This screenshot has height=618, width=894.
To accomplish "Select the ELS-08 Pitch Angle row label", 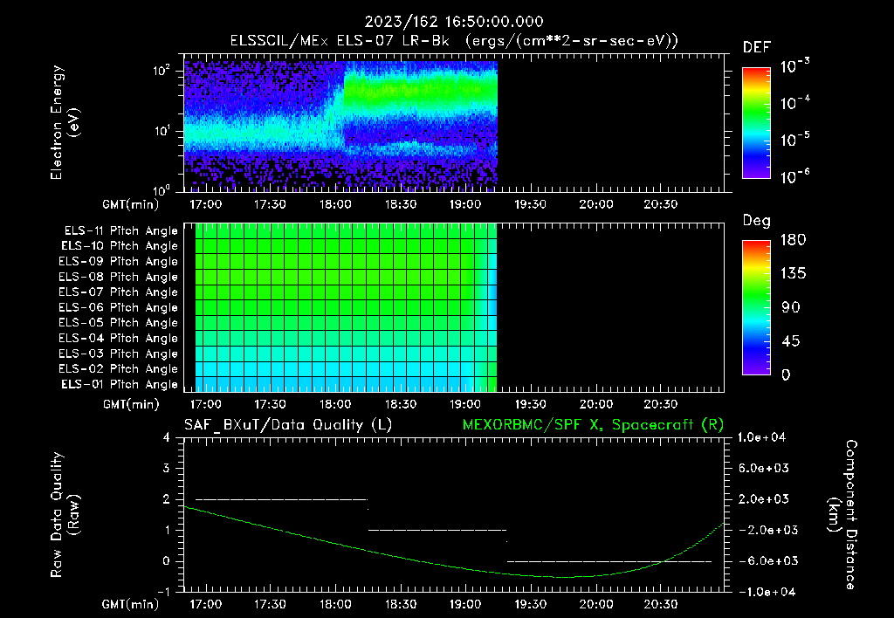I will click(x=119, y=277).
